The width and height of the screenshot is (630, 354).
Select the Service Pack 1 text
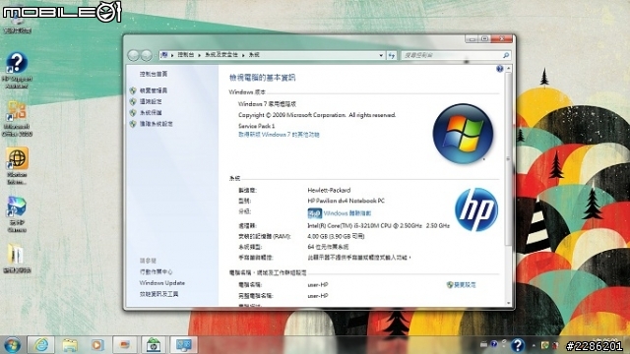point(256,126)
